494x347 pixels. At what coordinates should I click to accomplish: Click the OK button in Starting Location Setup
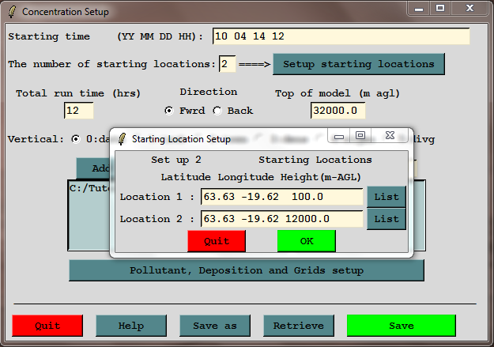(x=306, y=241)
